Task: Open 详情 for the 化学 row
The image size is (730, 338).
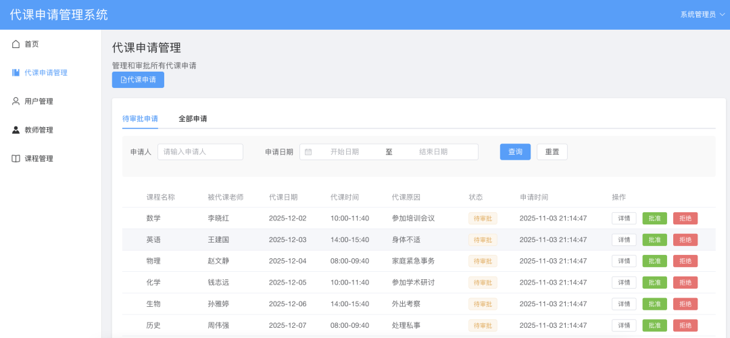Action: click(x=624, y=283)
